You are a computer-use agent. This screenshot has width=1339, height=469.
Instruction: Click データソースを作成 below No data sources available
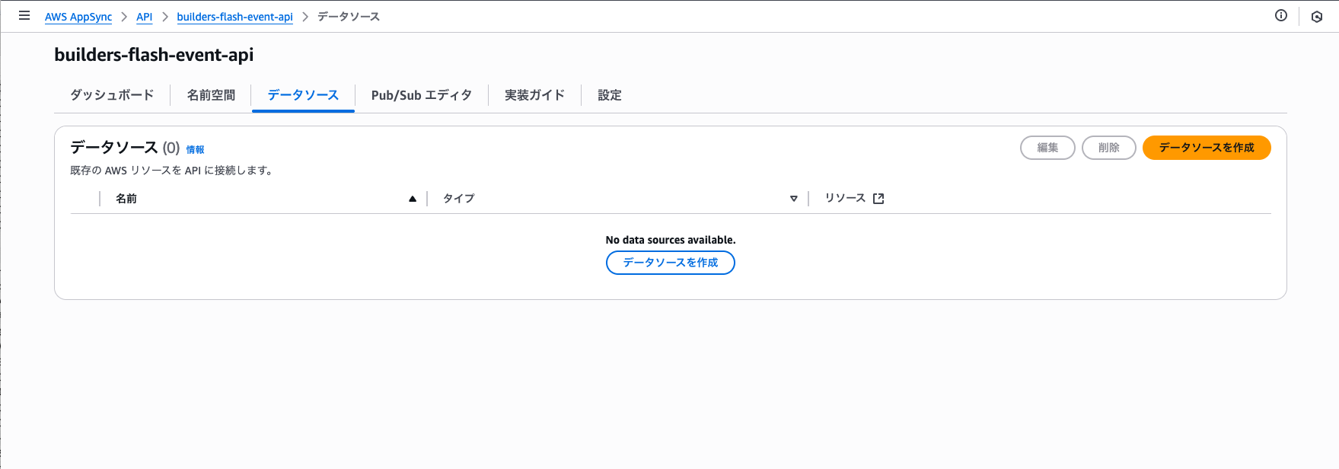tap(670, 263)
